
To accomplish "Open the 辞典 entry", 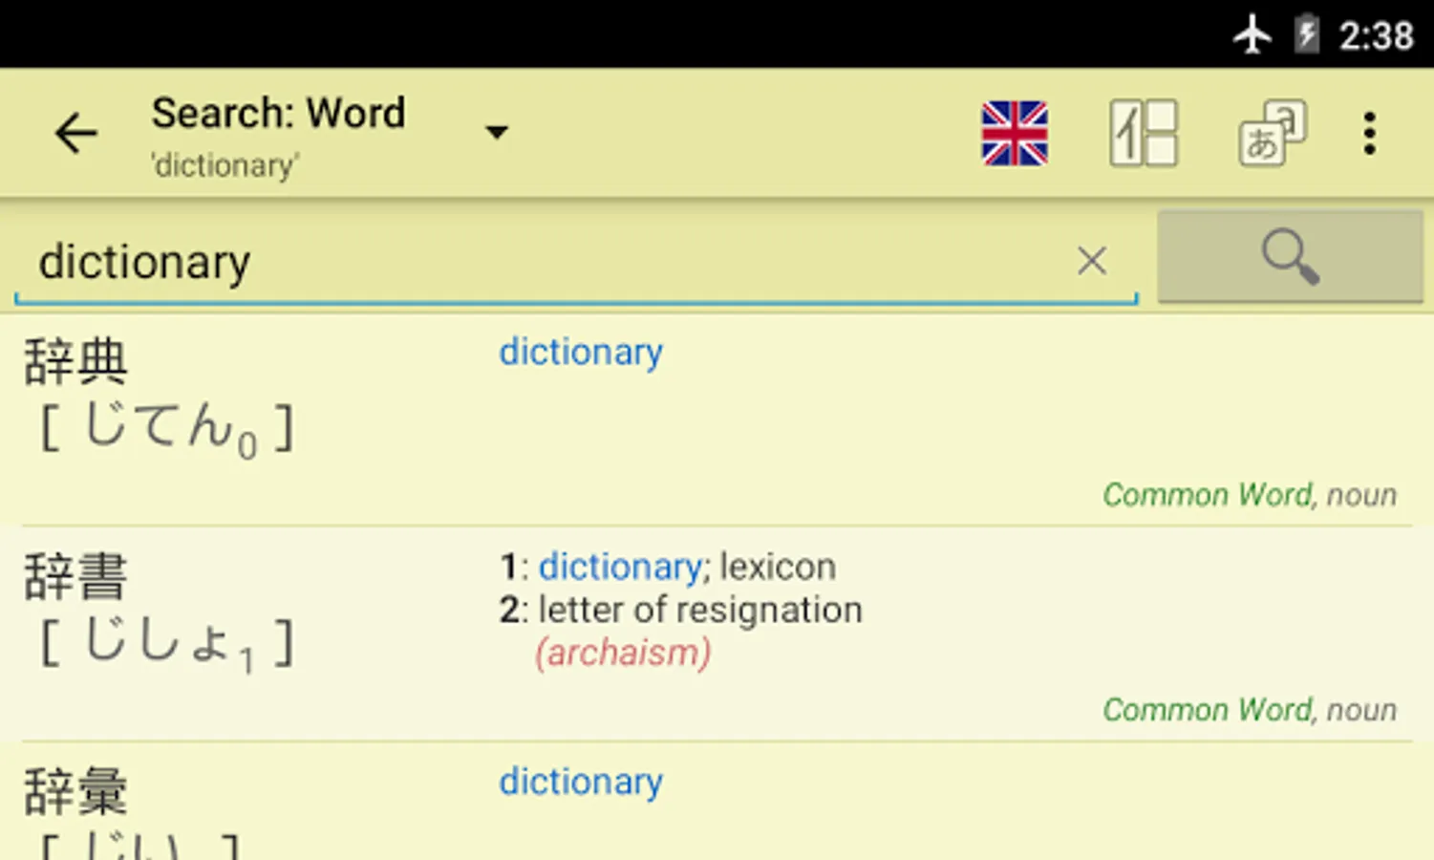I will coord(76,362).
